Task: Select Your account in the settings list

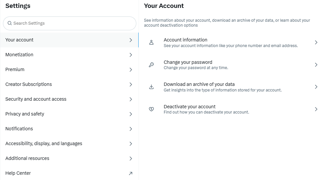Action: (x=19, y=40)
